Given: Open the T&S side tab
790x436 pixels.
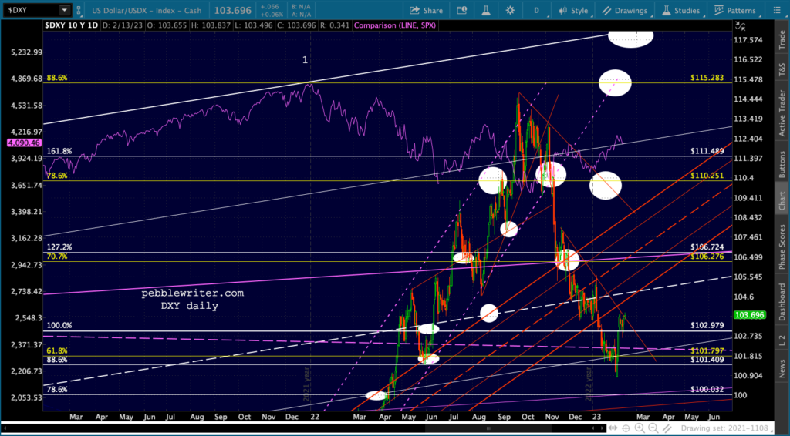Looking at the screenshot, I should click(782, 69).
